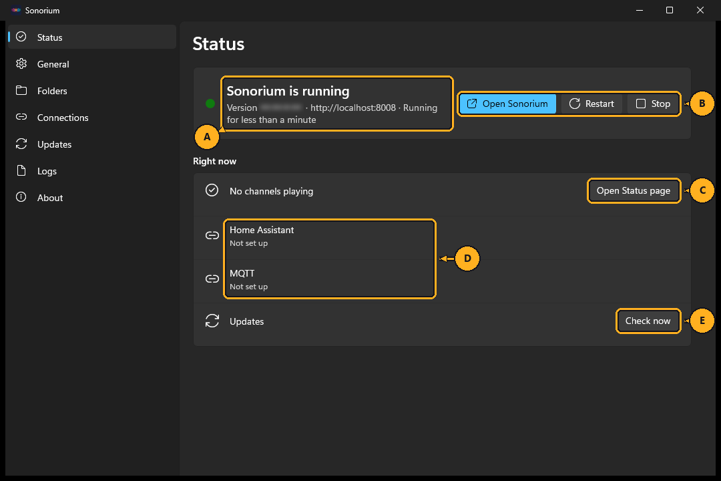721x481 pixels.
Task: Open the Folders section
Action: [92, 91]
